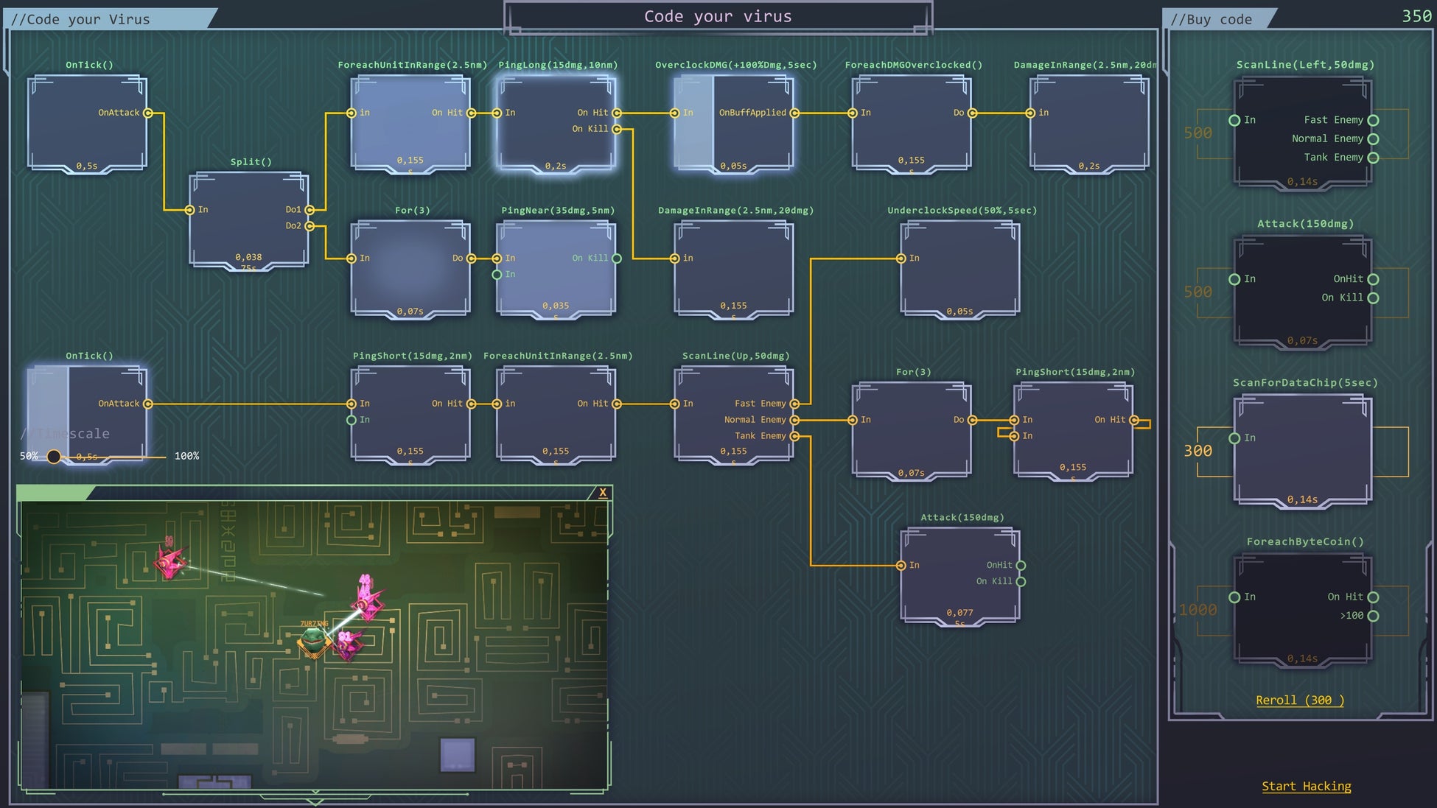Screen dimensions: 1437x808
Task: Click On Kill port of PingLong node
Action: [617, 129]
